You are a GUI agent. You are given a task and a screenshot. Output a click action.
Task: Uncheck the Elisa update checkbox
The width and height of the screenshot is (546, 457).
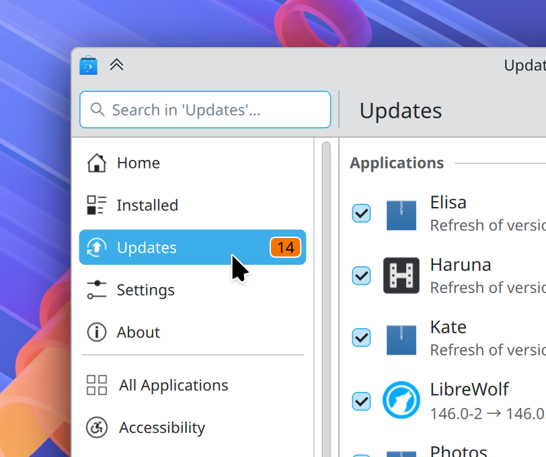[x=362, y=214]
